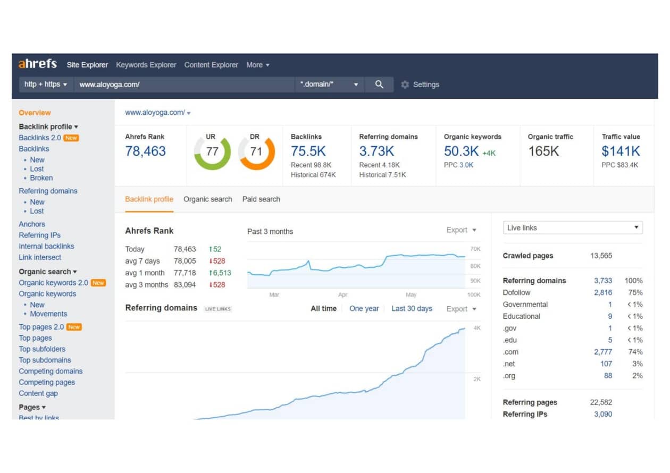This screenshot has height=473, width=670.
Task: Click the UR 77 donut gauge
Action: click(x=212, y=151)
